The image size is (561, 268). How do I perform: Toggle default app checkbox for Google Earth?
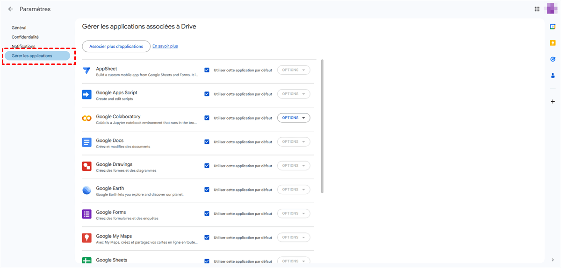coord(207,190)
